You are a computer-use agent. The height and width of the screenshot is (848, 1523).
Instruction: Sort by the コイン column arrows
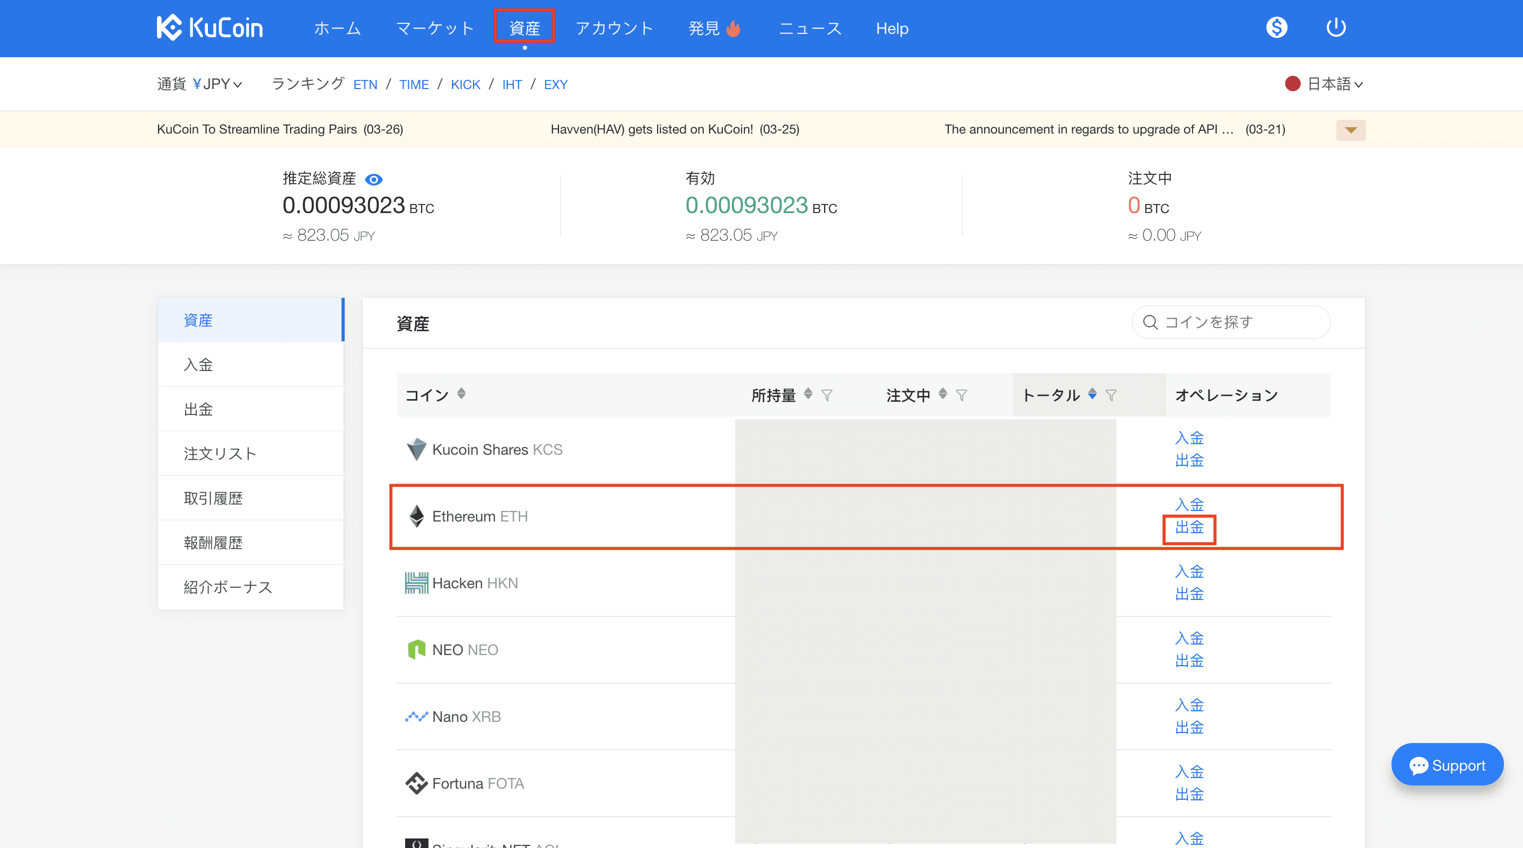pos(461,394)
